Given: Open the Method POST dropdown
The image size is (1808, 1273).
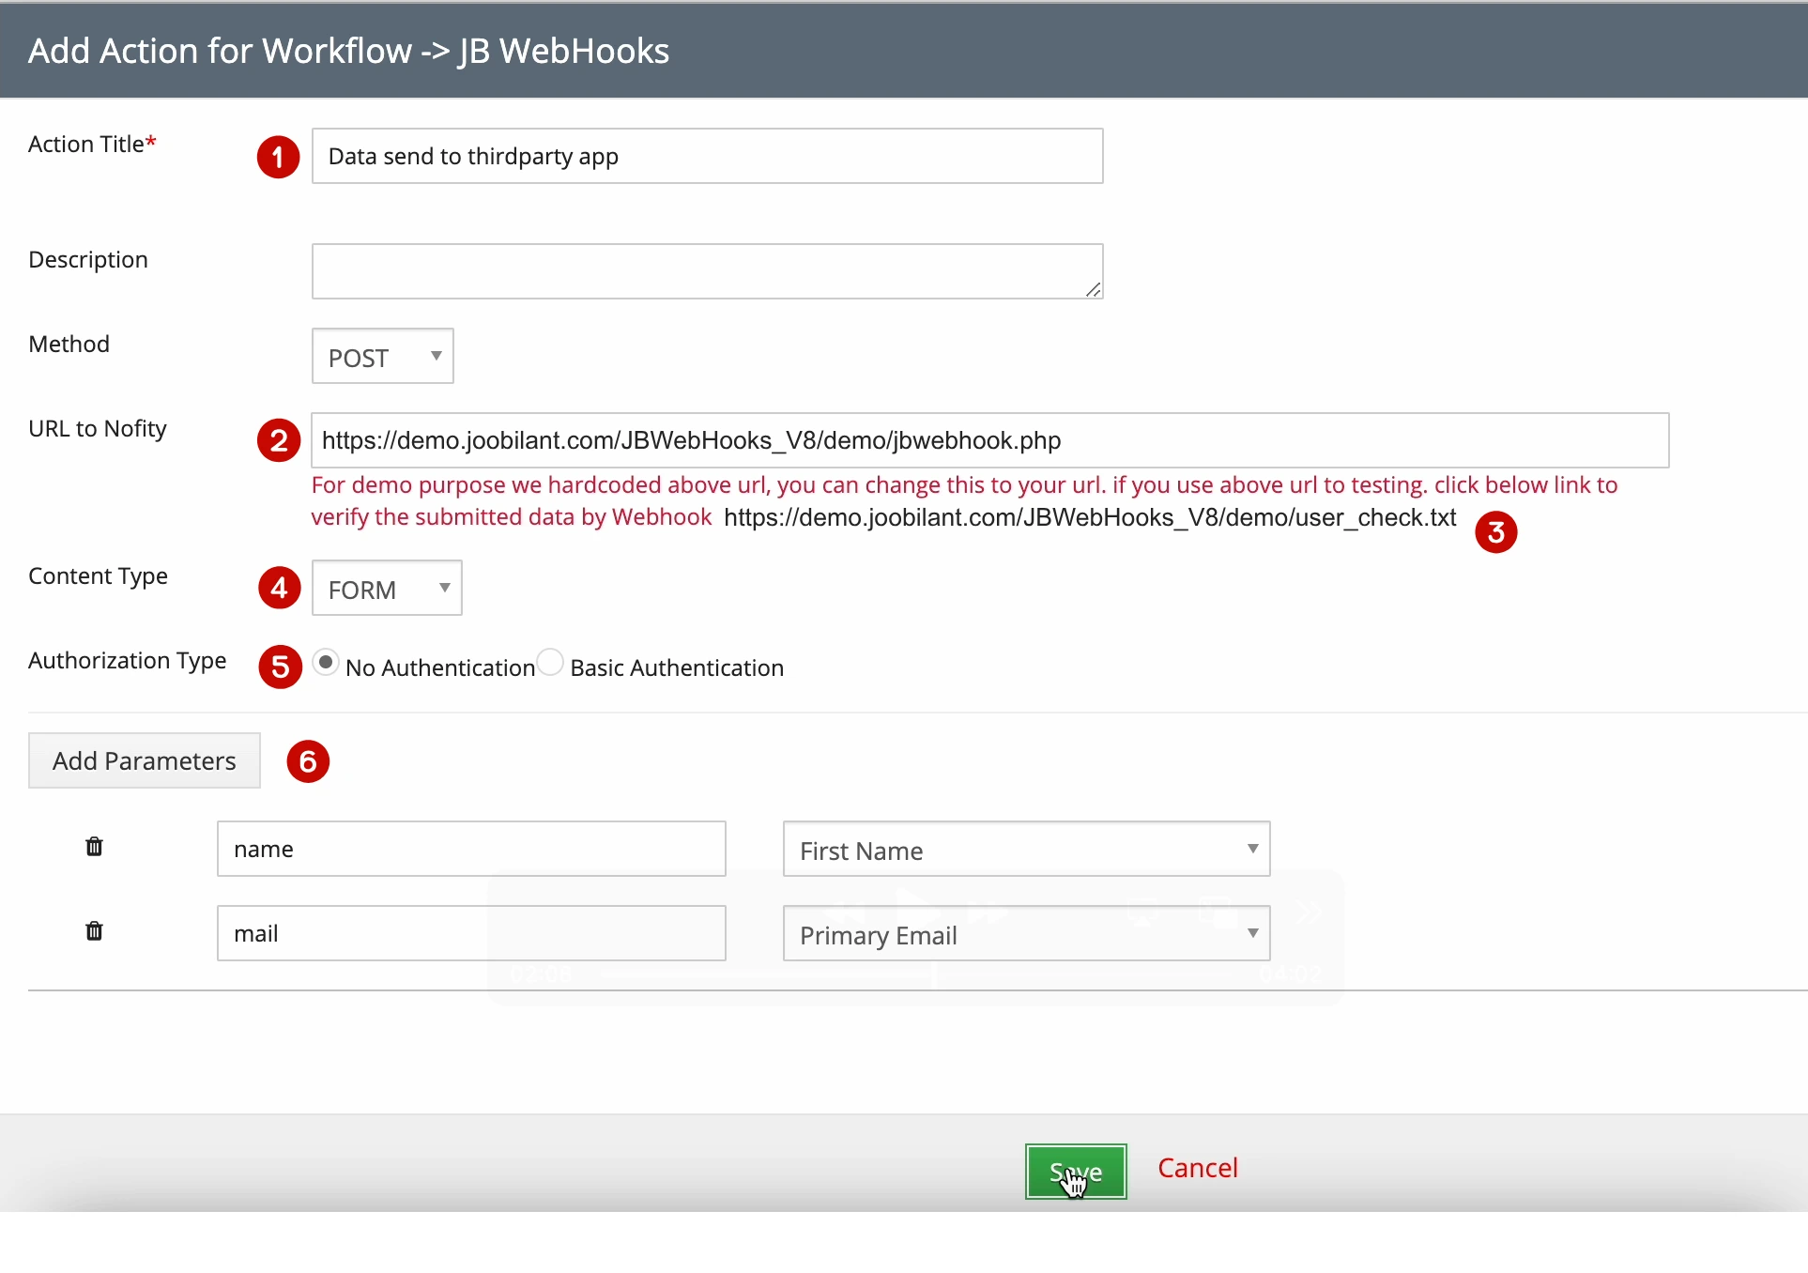Looking at the screenshot, I should (382, 357).
